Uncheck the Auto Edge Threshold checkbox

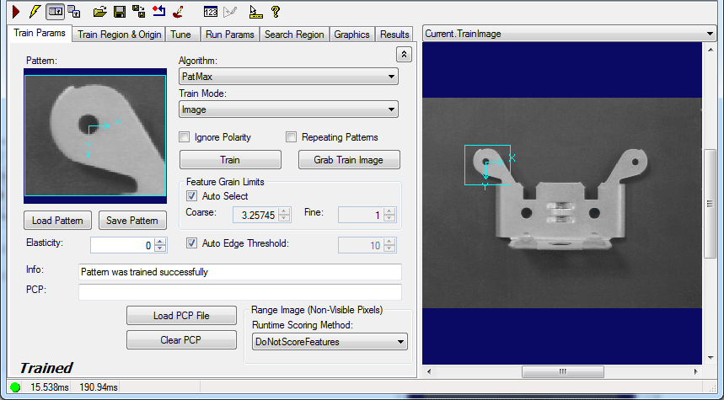tap(191, 243)
